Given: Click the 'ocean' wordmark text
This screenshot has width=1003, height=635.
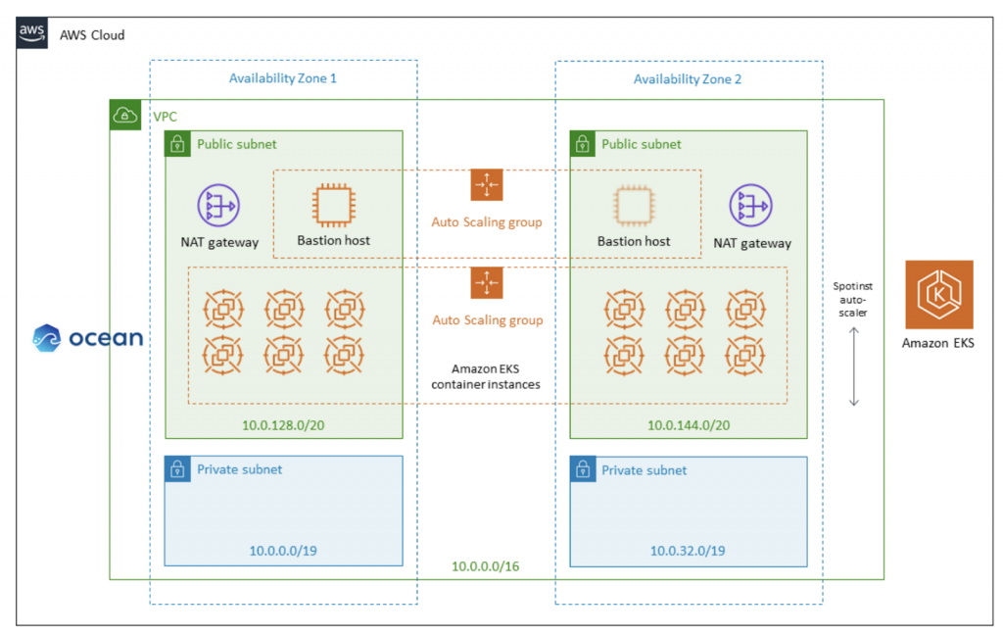Looking at the screenshot, I should (x=106, y=337).
